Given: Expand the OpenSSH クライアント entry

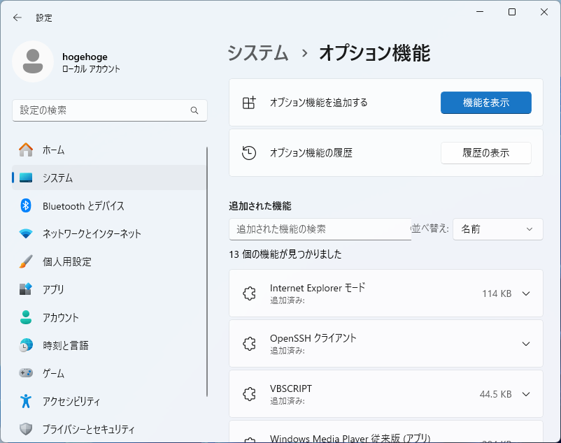Looking at the screenshot, I should point(526,344).
